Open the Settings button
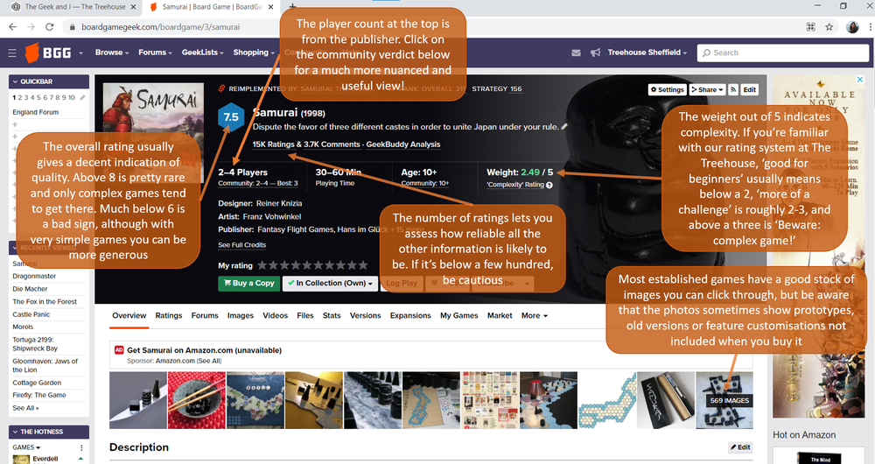The image size is (875, 464). 667,89
